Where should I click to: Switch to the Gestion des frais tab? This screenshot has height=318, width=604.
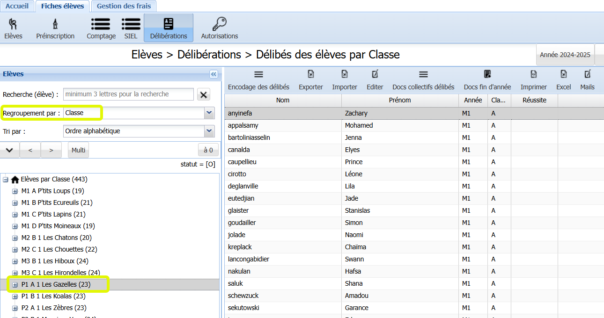124,6
